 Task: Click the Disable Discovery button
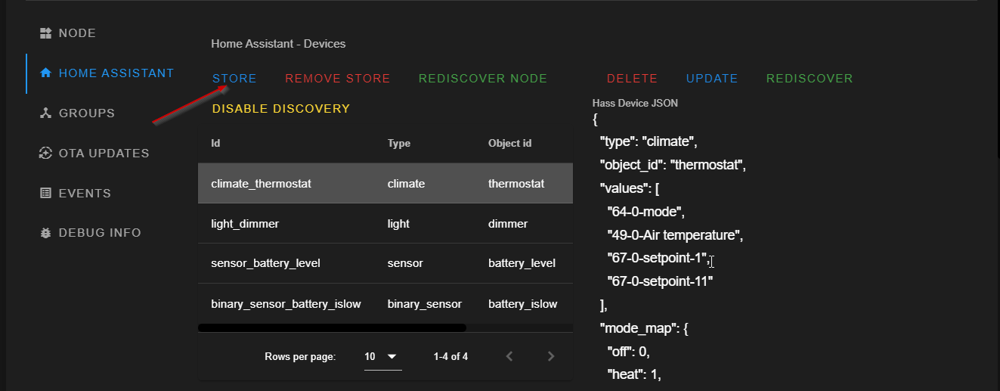(281, 109)
